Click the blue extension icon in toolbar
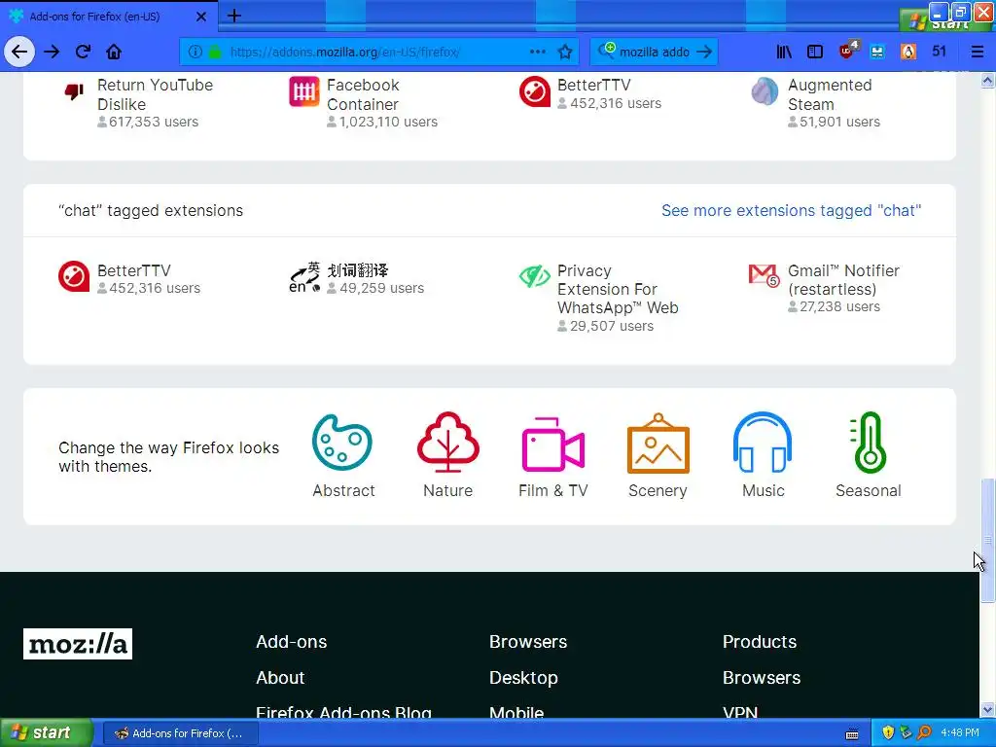The width and height of the screenshot is (996, 747). tap(877, 53)
